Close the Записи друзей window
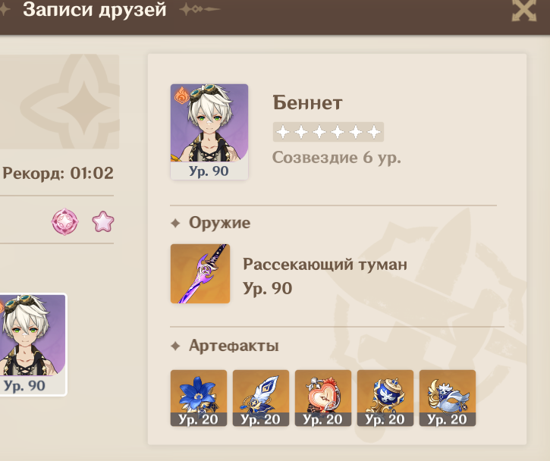 pyautogui.click(x=524, y=10)
